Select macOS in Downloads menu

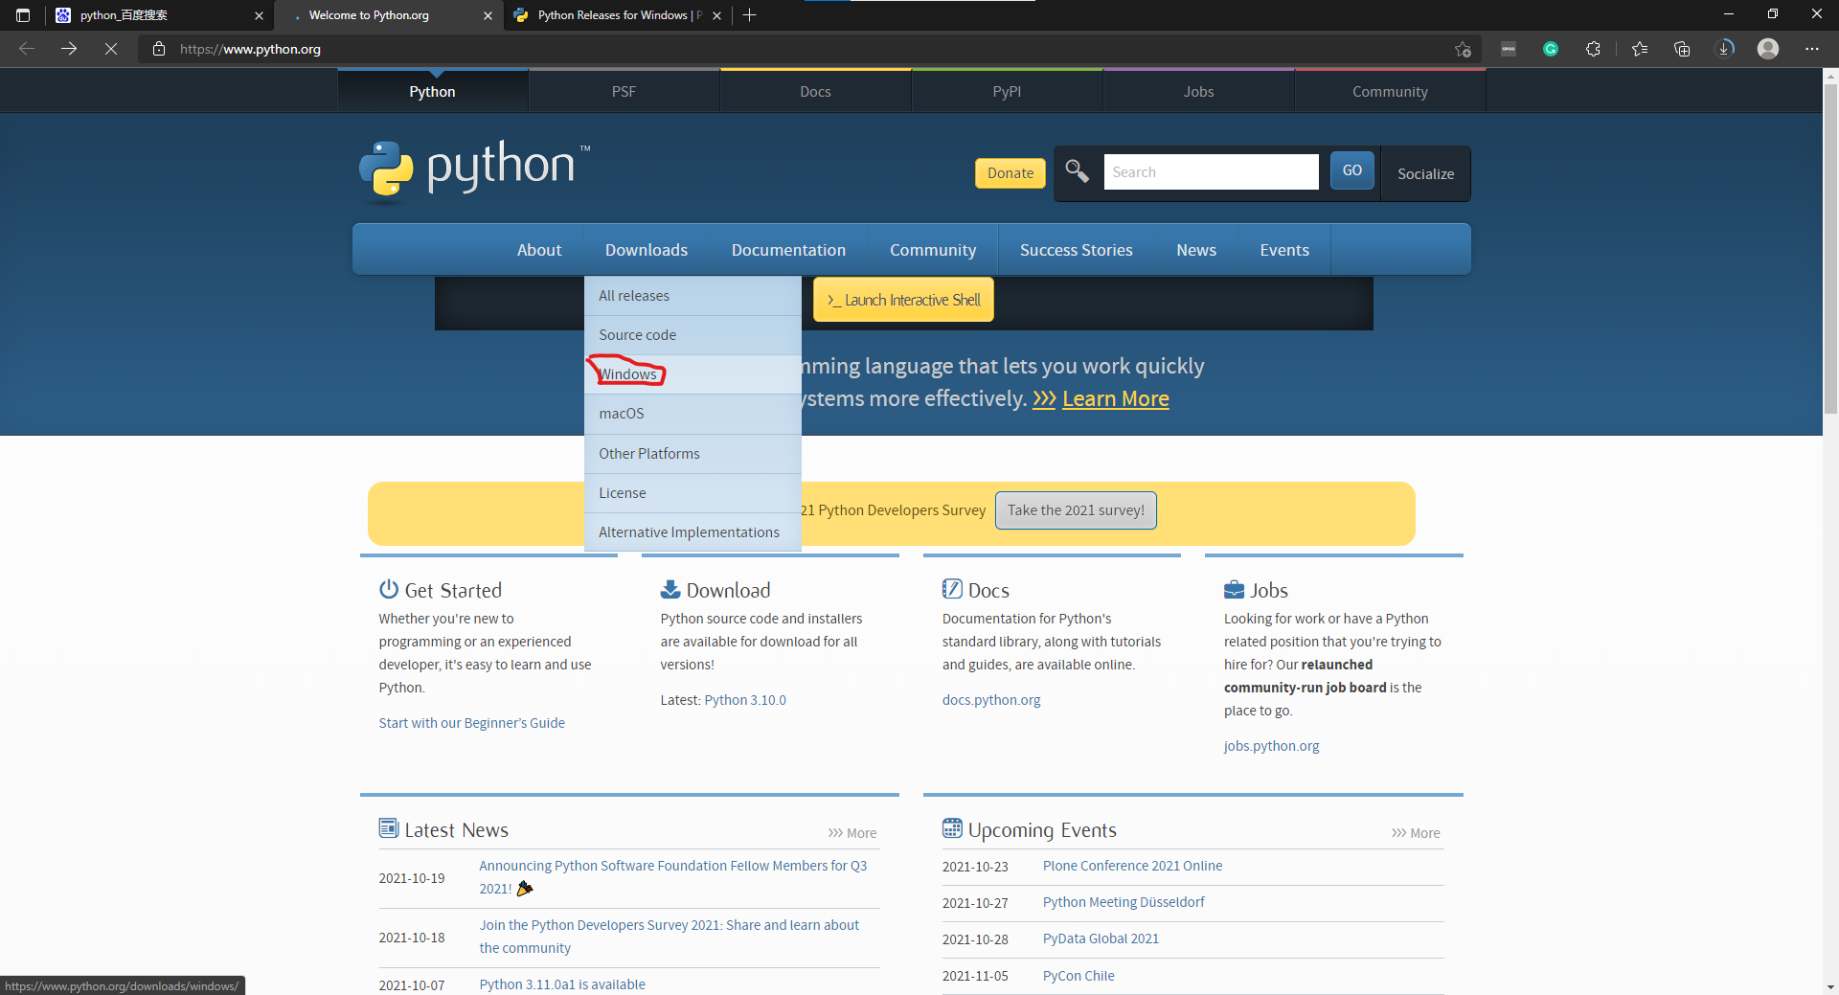(692, 414)
